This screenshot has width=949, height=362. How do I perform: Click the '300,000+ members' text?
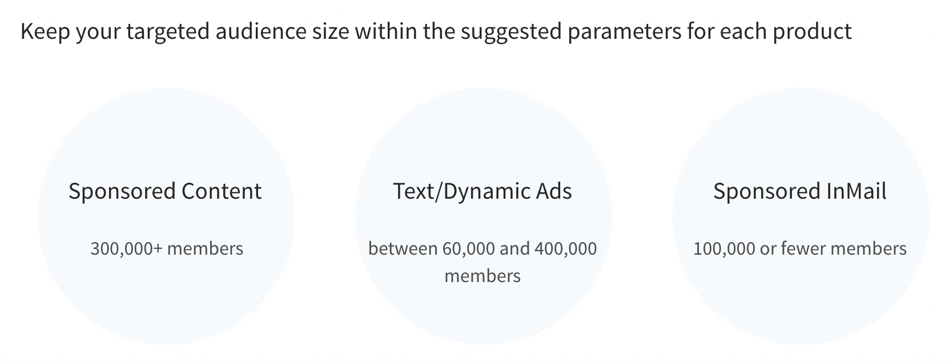pos(167,248)
